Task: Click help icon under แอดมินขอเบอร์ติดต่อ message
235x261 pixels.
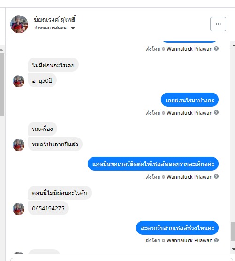Action: [216, 176]
